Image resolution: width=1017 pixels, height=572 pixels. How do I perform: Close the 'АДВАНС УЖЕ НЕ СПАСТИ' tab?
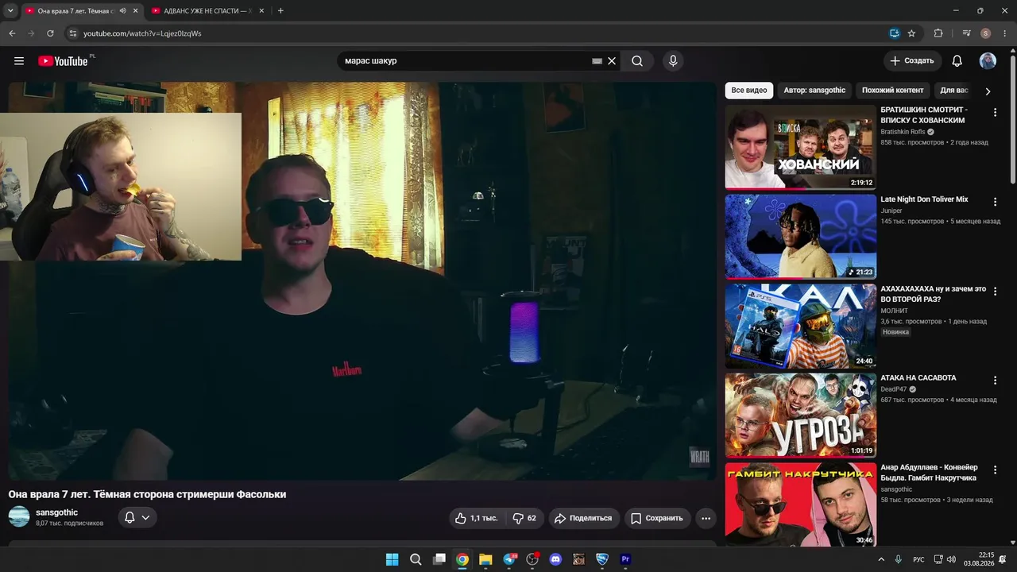click(261, 11)
